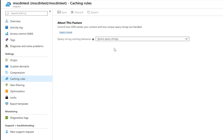The height and width of the screenshot is (140, 223).
Task: Click the Geo-filtering globe icon
Action: [7, 85]
